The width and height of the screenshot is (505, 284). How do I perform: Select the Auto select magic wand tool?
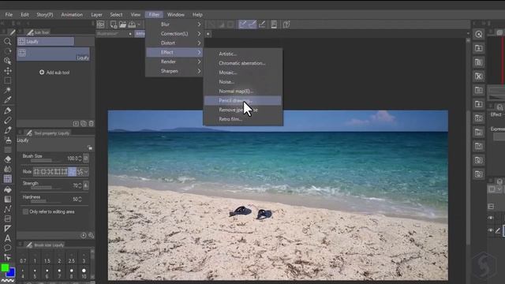point(7,90)
